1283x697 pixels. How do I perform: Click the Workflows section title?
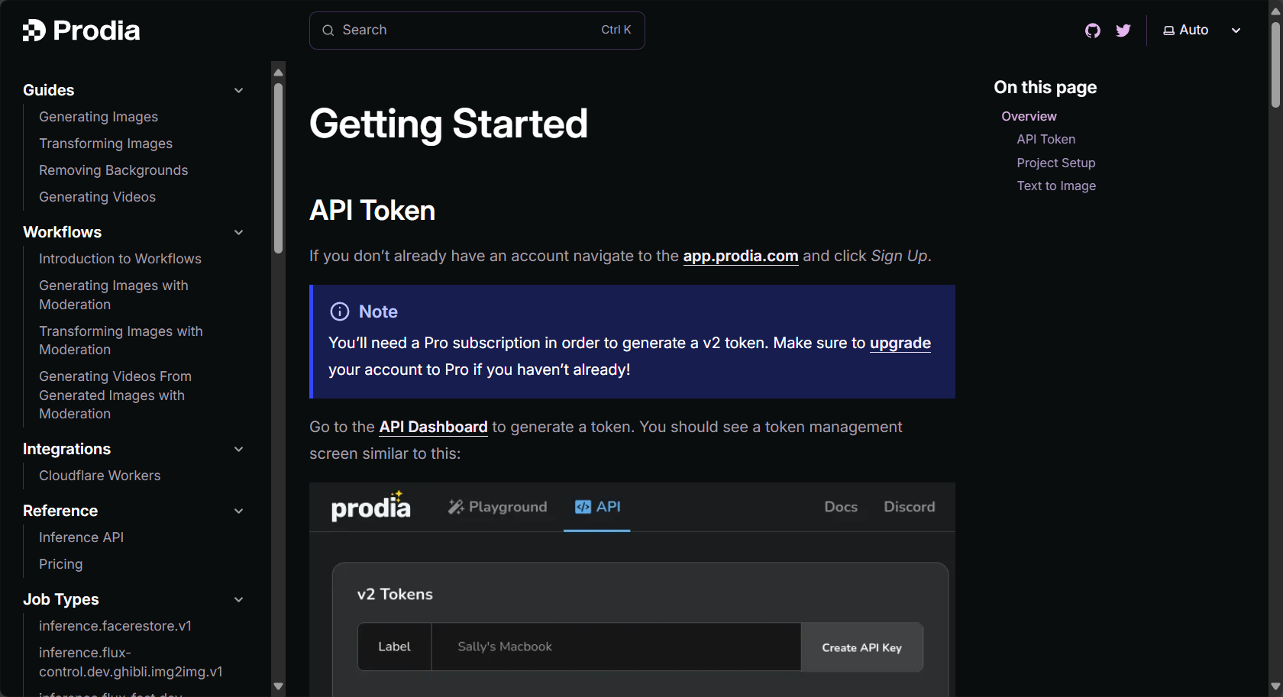62,232
